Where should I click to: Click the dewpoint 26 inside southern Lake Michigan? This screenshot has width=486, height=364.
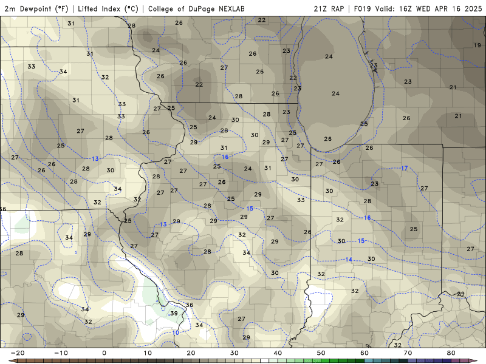pyautogui.click(x=328, y=139)
